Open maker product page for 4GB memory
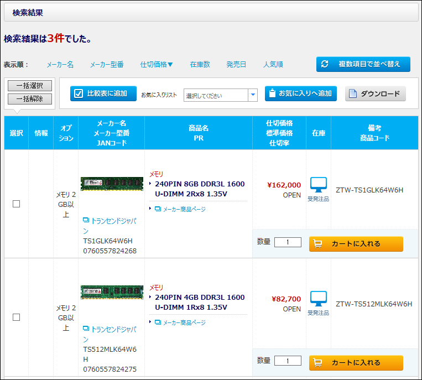The image size is (422, 380). point(183,322)
